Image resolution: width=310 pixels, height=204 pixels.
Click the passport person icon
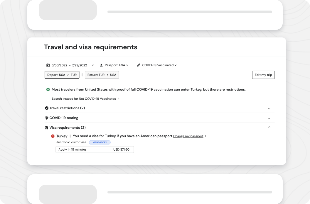(x=101, y=65)
